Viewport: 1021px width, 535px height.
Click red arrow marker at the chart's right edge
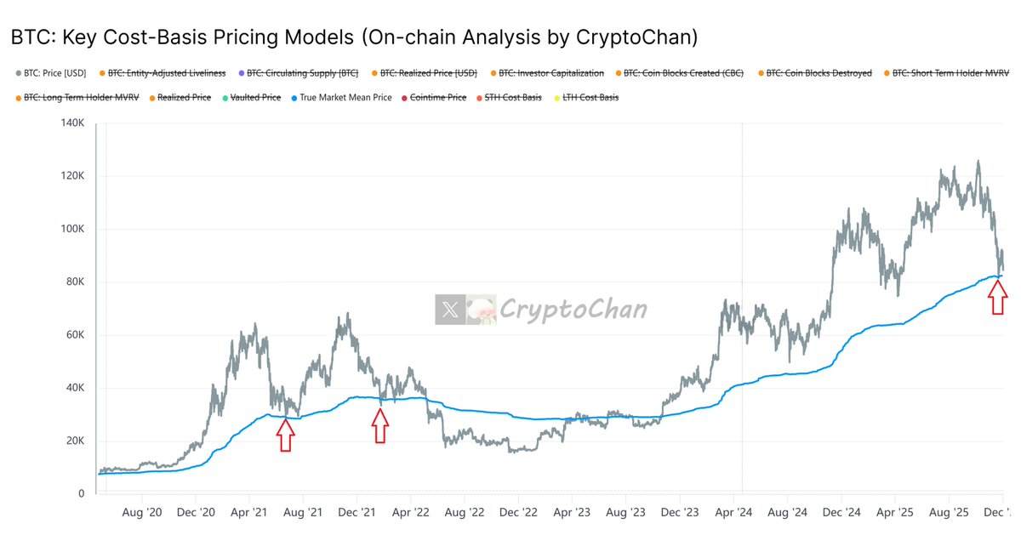[x=998, y=298]
